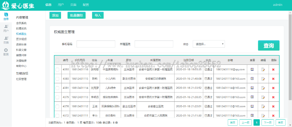292x127 pixels.
Task: Click the 导入 button
Action: [x=98, y=16]
